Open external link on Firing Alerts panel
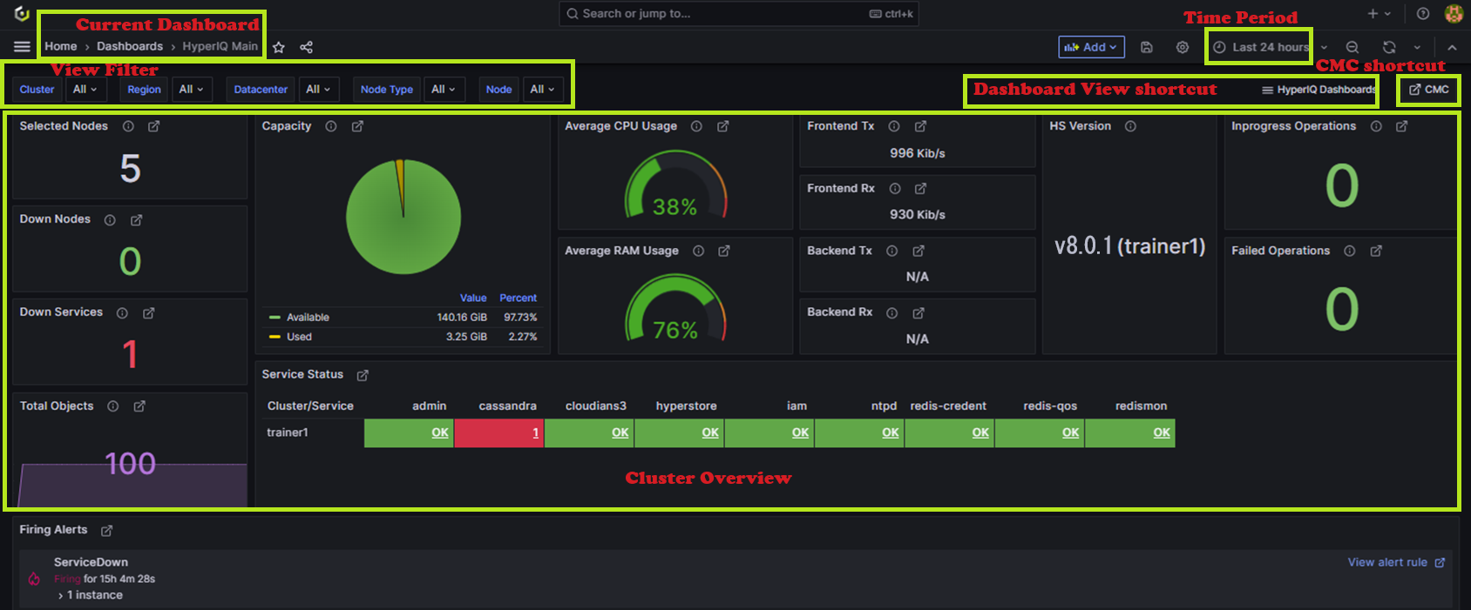This screenshot has width=1471, height=610. [x=106, y=530]
